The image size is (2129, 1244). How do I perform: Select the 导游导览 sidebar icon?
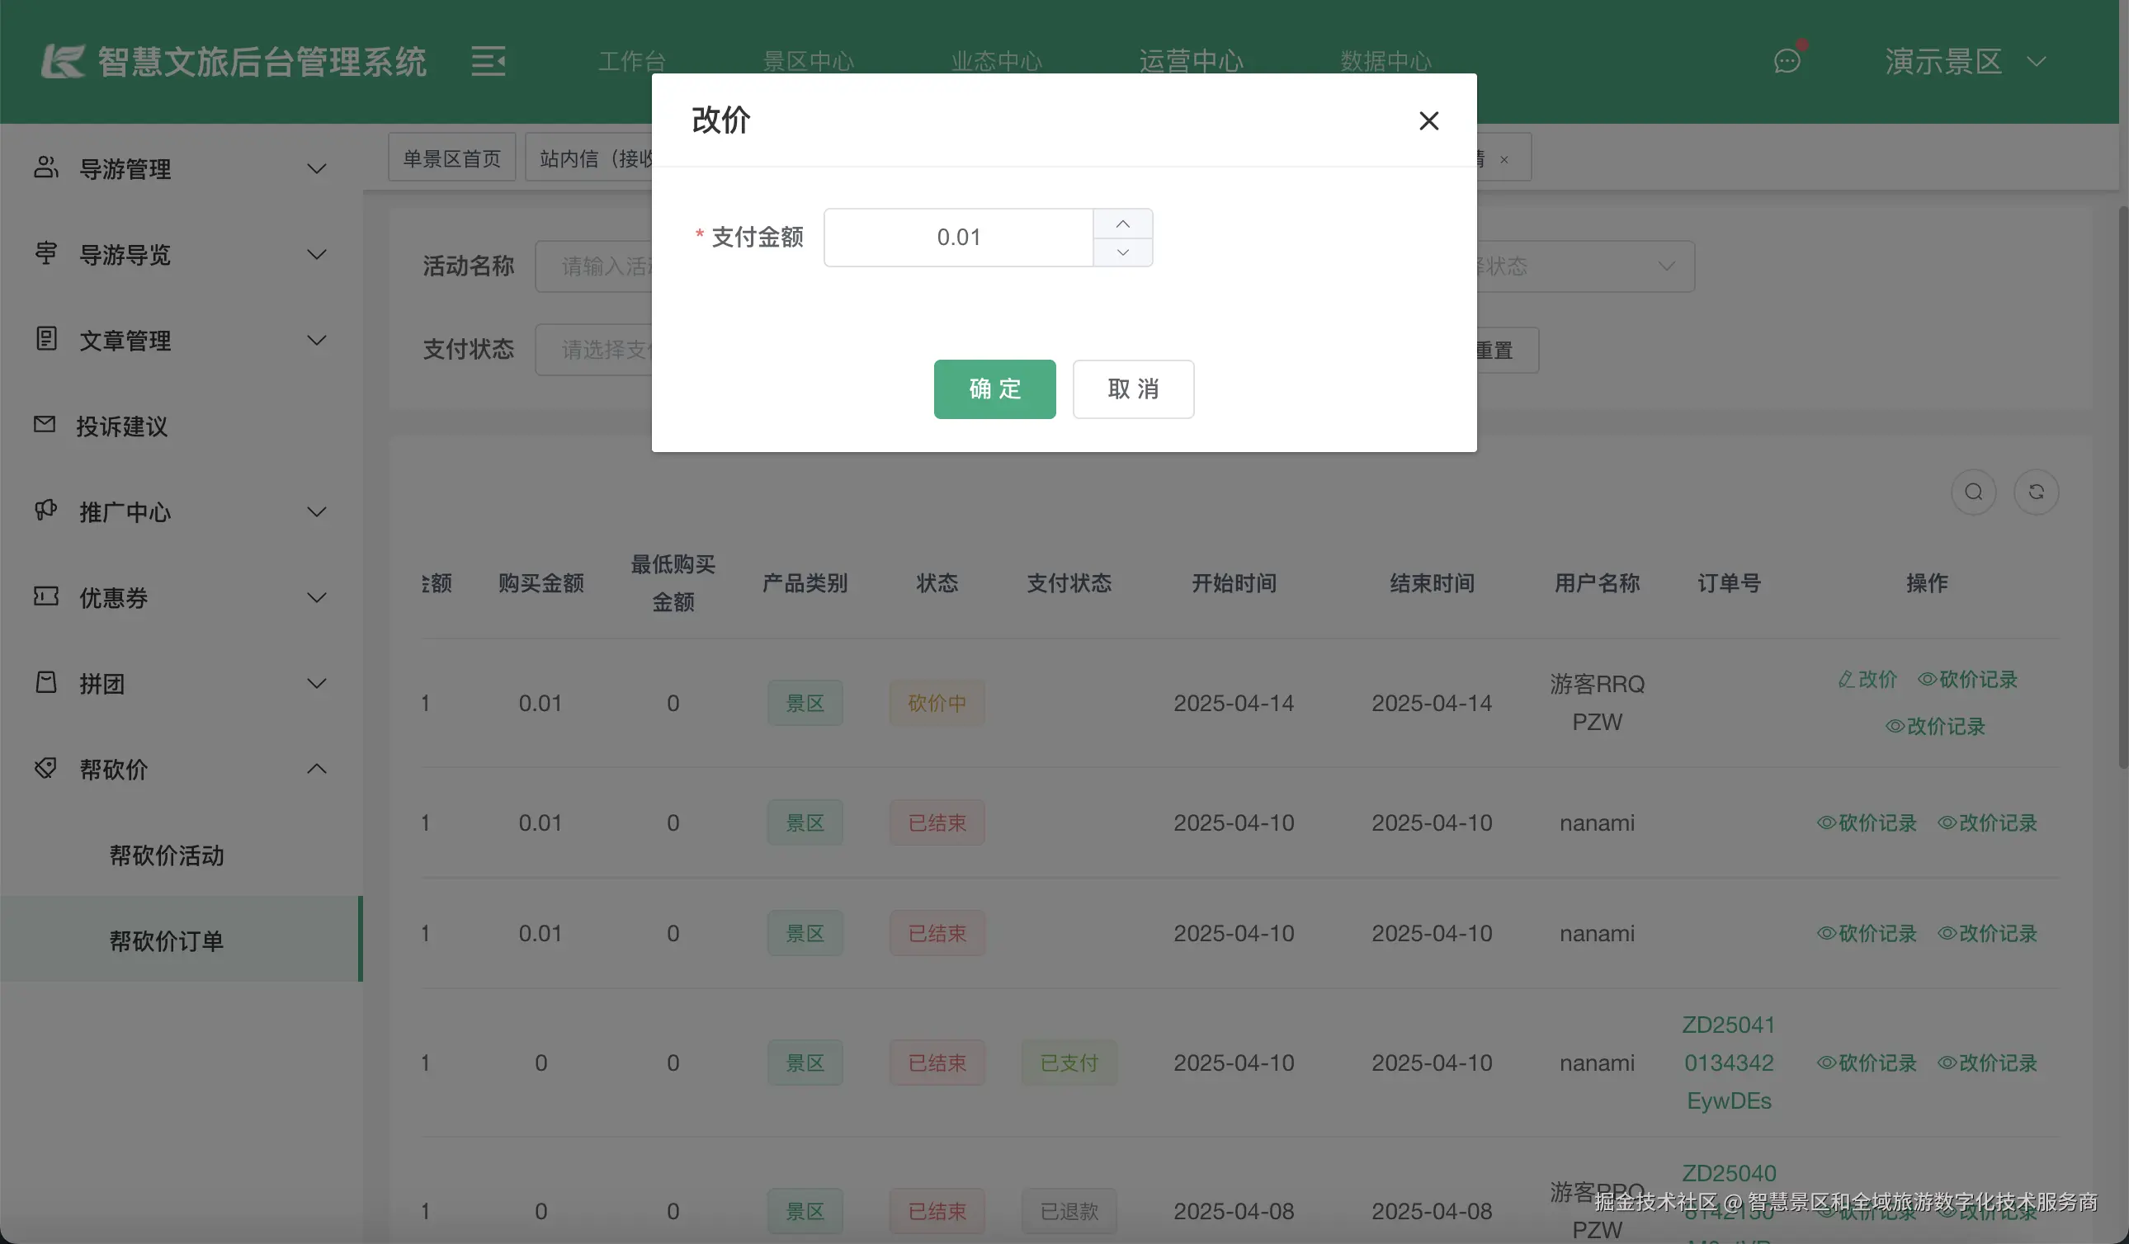tap(45, 253)
